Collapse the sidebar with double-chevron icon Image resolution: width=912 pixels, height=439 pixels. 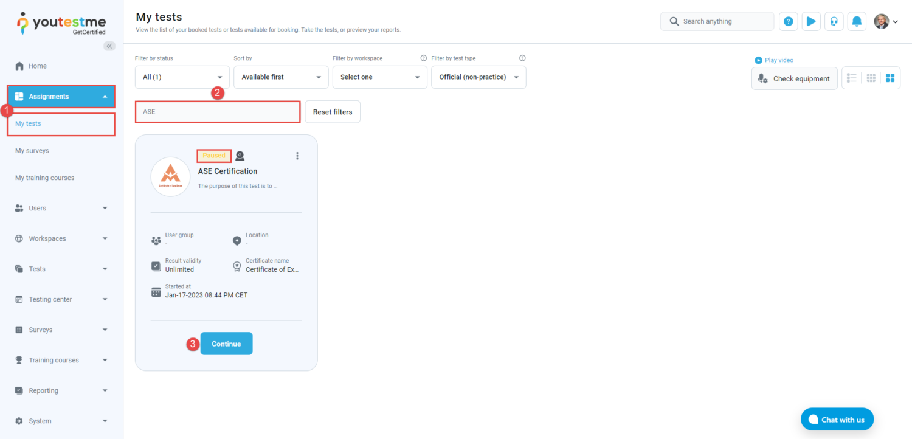point(109,46)
